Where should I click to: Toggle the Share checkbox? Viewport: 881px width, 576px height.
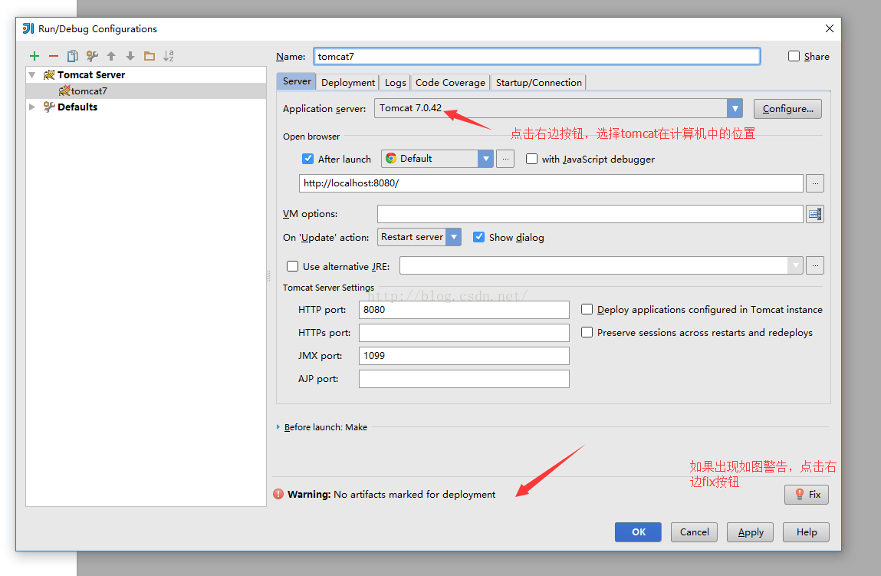(x=794, y=56)
